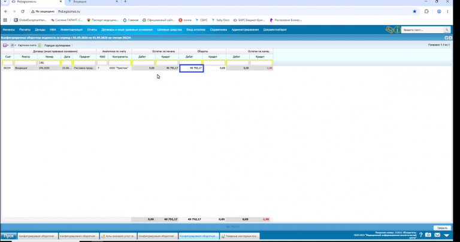Image resolution: width=460 pixels, height=242 pixels.
Task: Click the filter field under Предмет column
Action: (x=84, y=63)
